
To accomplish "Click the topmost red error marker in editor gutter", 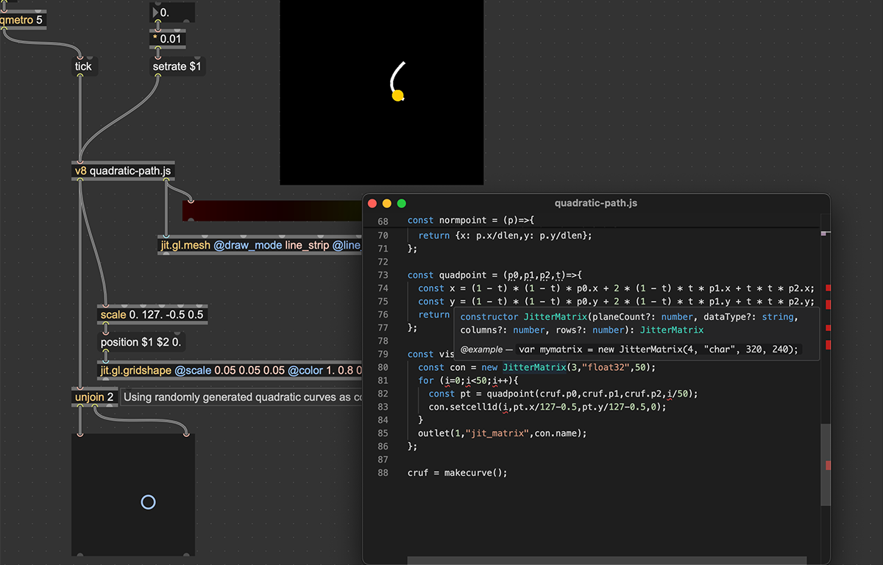I will coord(828,288).
